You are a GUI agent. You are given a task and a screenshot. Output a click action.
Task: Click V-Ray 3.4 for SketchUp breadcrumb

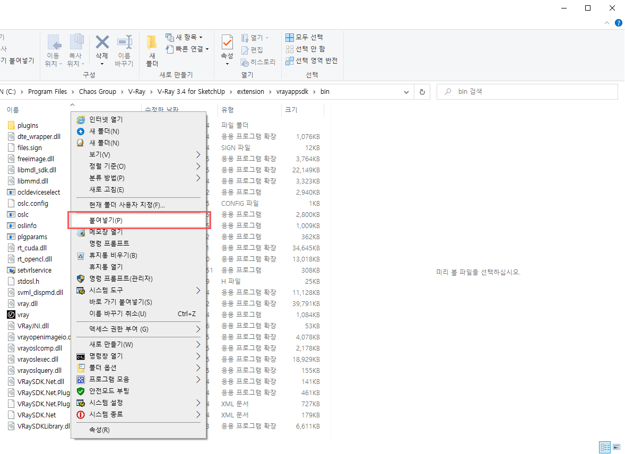(191, 92)
